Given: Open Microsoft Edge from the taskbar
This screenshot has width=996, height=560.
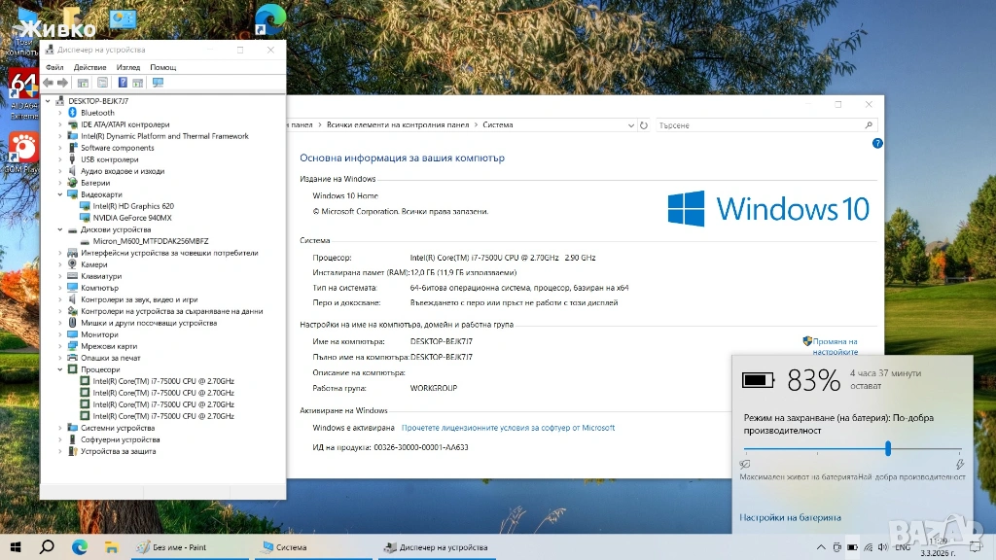Looking at the screenshot, I should point(80,547).
